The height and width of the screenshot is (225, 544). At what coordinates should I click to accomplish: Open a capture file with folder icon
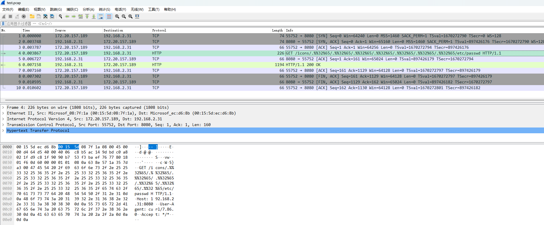click(x=32, y=16)
